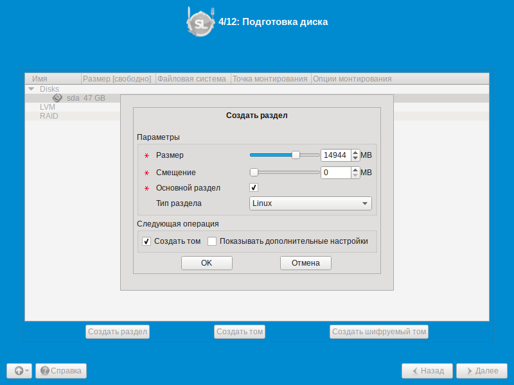This screenshot has height=385, width=514.
Task: Increase Смещение value with up arrow
Action: (355, 170)
